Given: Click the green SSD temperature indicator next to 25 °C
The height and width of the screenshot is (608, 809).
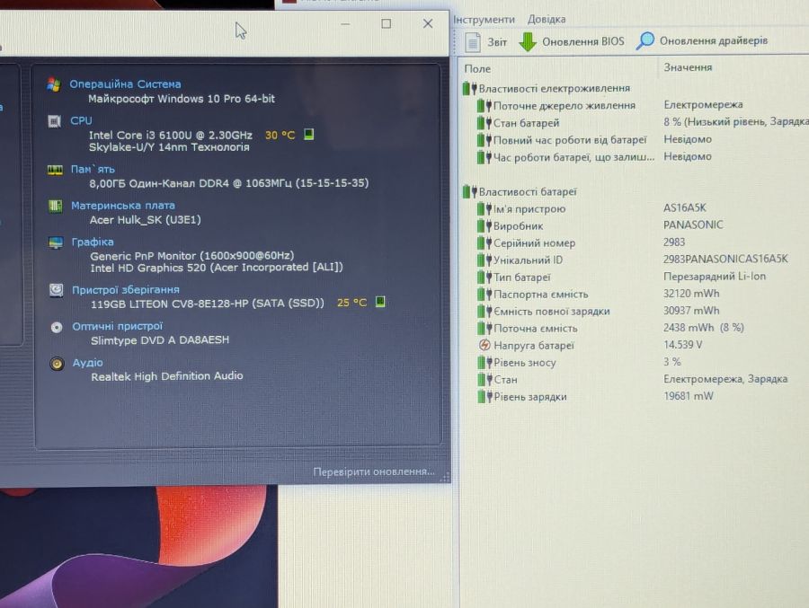Looking at the screenshot, I should [x=380, y=302].
